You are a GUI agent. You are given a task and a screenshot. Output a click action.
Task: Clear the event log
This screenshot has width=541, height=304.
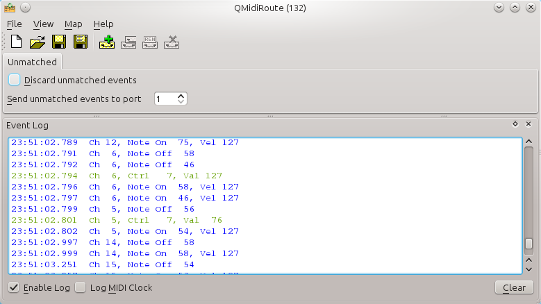[514, 287]
